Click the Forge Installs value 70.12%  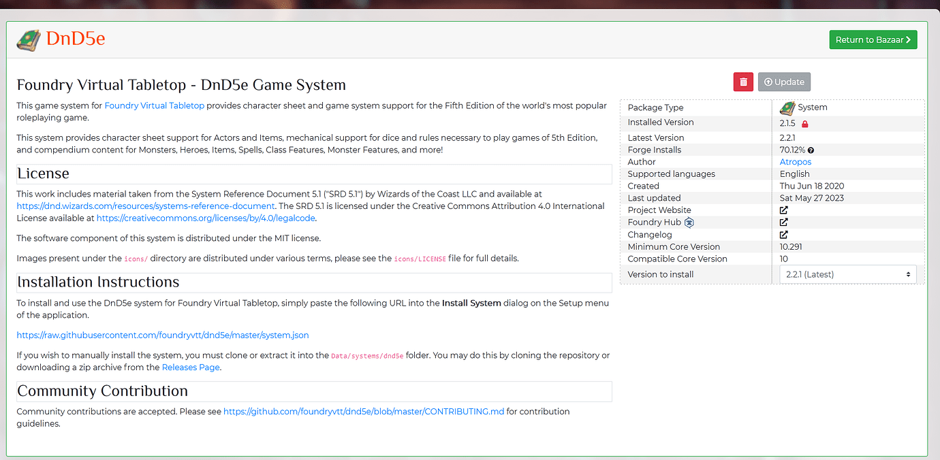pos(792,150)
